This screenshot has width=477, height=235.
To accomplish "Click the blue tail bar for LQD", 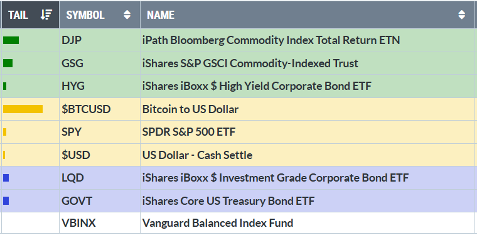I will 6,178.
